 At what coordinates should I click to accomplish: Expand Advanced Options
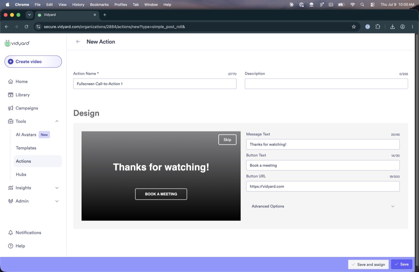point(323,206)
